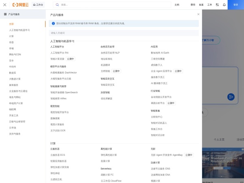244x183 pixels.
Task: Click the blue 登录 button
Action: [x=236, y=4]
